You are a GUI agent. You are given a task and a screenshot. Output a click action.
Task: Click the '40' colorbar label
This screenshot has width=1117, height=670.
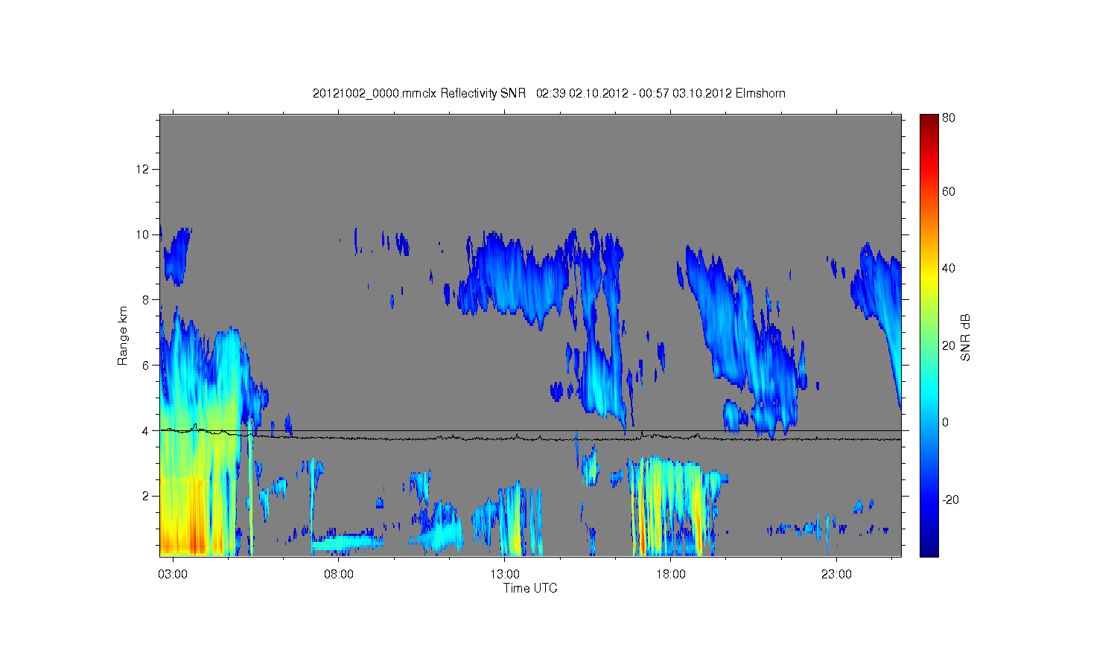pos(949,268)
